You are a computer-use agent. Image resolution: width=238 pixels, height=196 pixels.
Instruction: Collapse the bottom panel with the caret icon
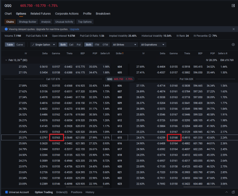226,192
